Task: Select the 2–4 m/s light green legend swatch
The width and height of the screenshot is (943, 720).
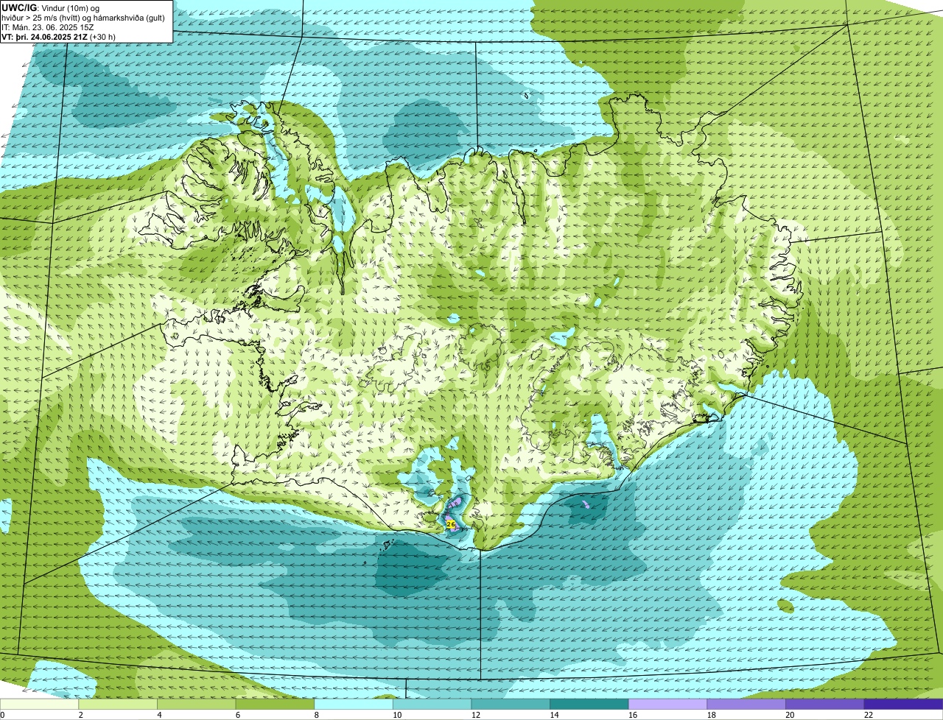Action: coord(118,704)
